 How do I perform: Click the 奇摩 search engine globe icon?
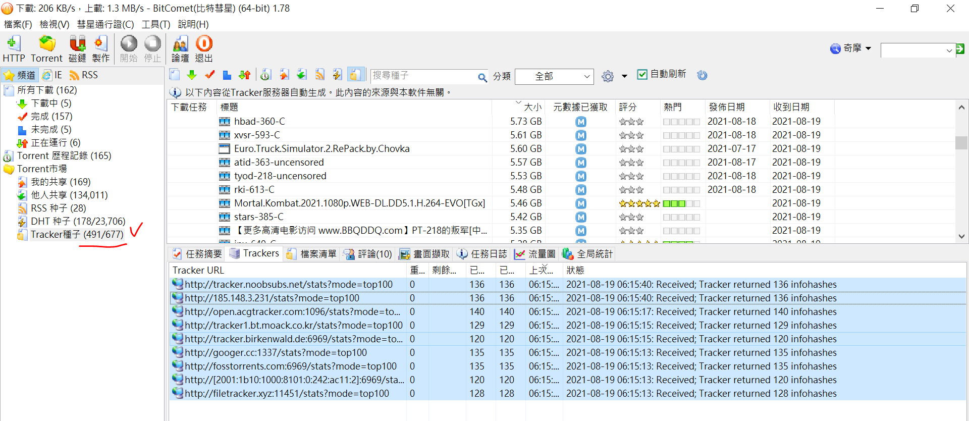pos(835,48)
